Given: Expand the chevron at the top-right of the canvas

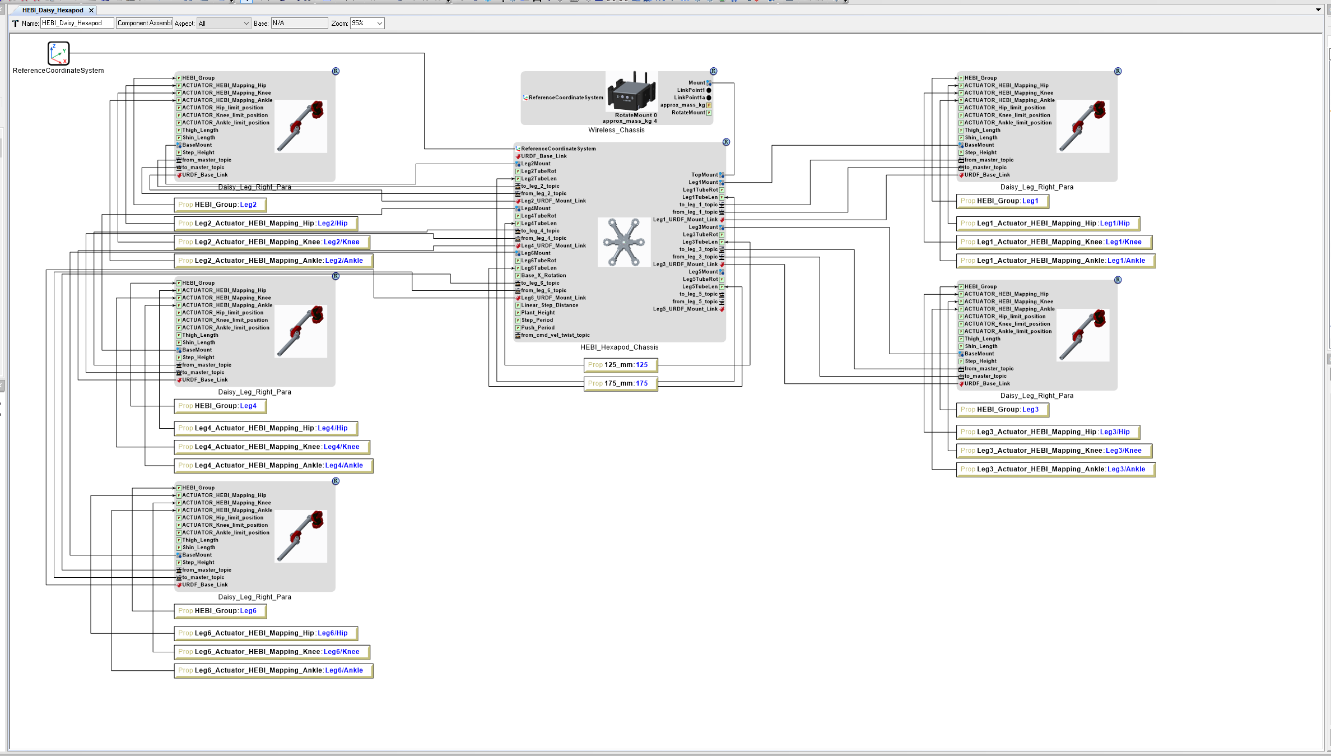Looking at the screenshot, I should [x=1318, y=10].
